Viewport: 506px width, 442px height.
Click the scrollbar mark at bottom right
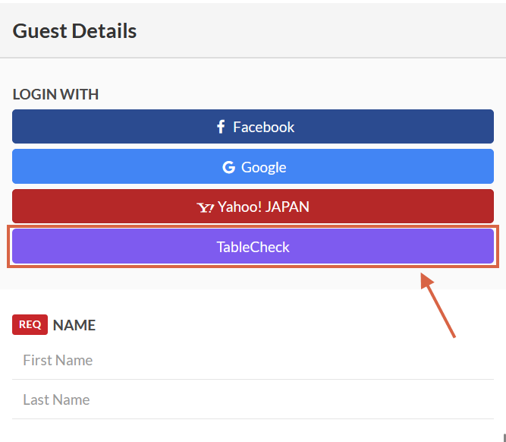click(504, 437)
